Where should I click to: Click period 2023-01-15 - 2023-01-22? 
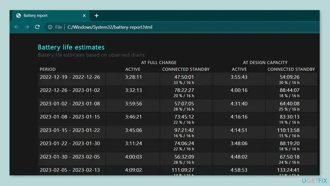pos(70,130)
